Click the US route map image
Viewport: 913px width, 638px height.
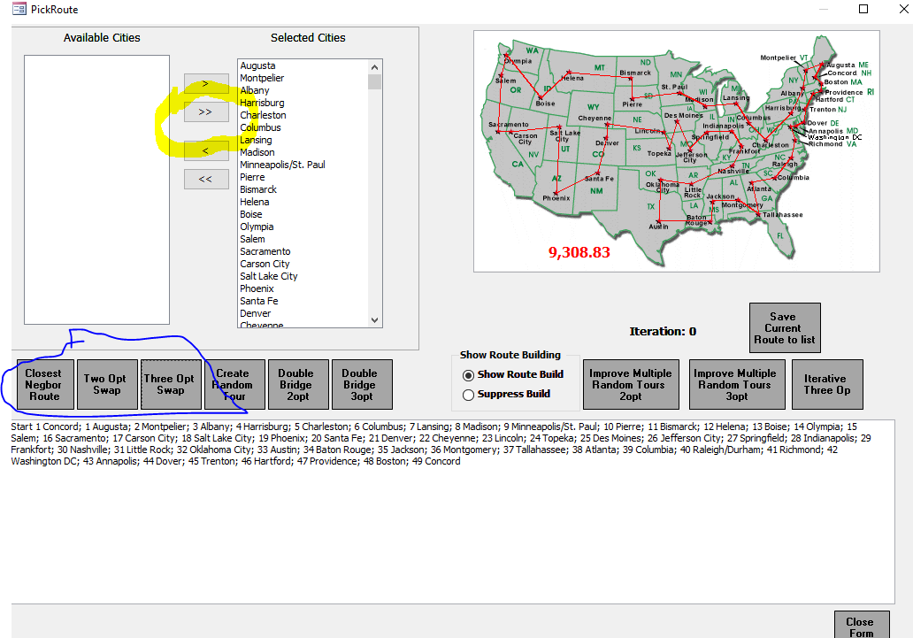(x=676, y=151)
